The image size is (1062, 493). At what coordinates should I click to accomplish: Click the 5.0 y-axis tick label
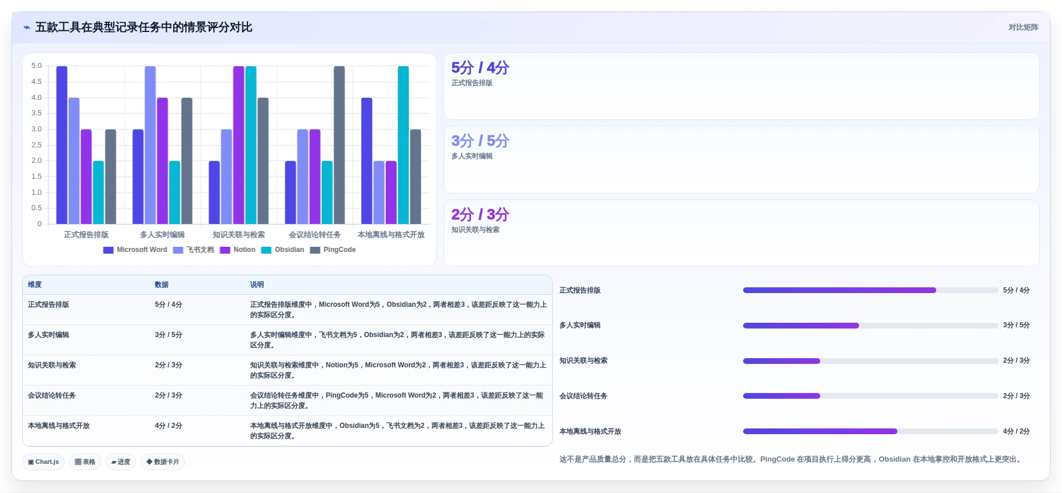(x=37, y=66)
